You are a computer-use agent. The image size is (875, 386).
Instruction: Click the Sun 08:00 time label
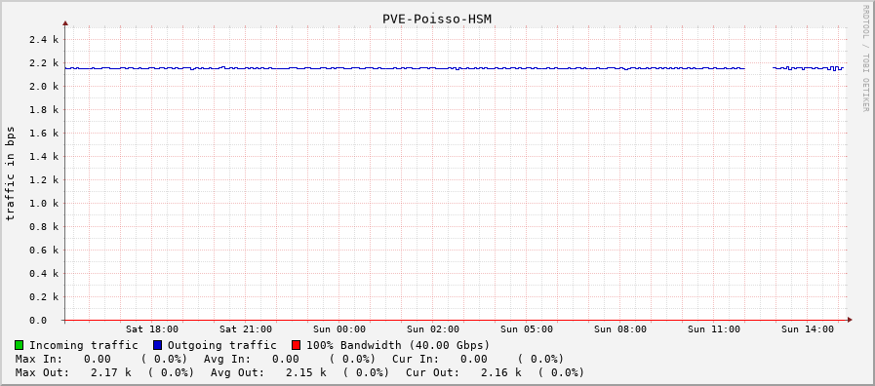621,329
